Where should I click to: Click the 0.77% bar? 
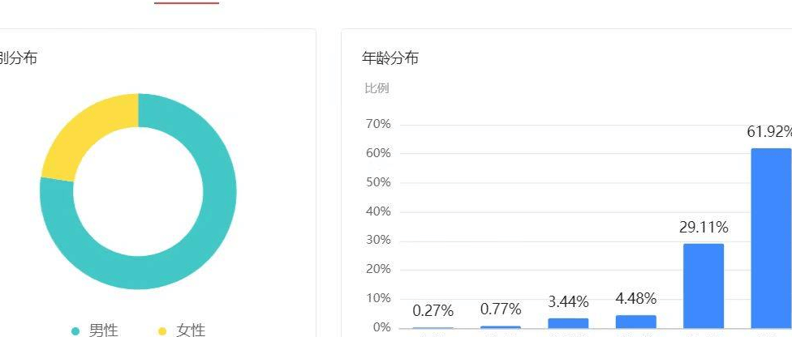[x=501, y=327]
